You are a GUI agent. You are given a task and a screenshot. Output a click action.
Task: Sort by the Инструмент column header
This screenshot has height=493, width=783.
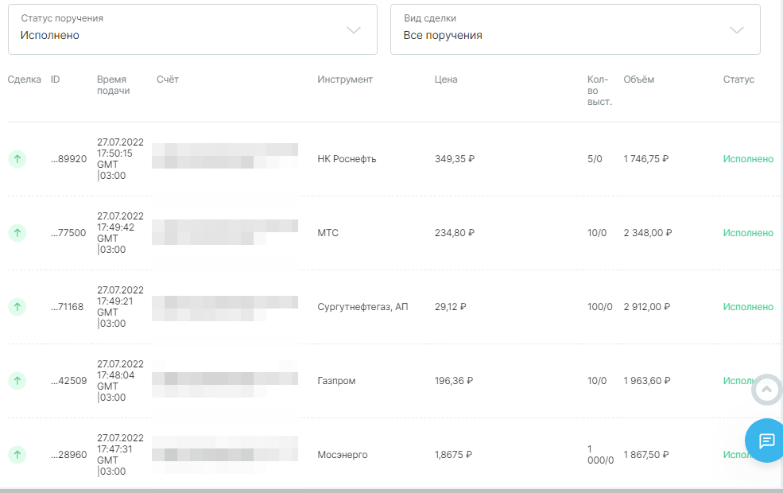(x=345, y=80)
